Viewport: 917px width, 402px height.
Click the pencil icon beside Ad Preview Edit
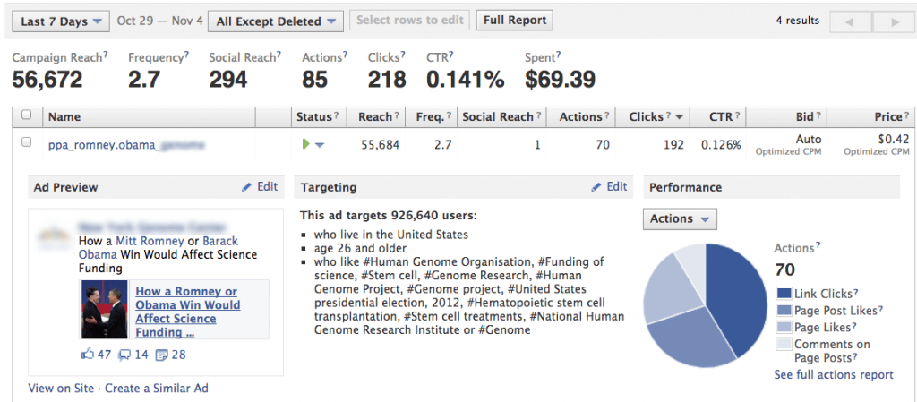click(x=247, y=187)
